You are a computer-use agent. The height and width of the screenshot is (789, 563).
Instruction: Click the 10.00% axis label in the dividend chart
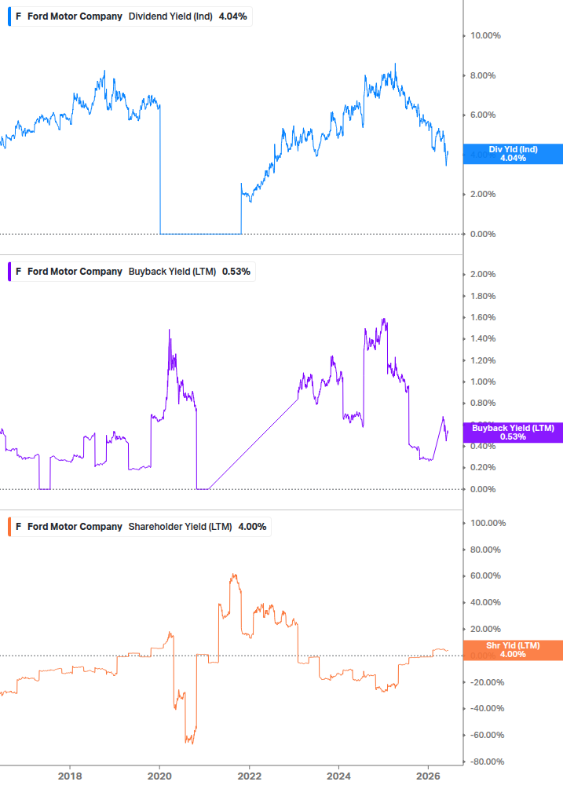point(485,36)
